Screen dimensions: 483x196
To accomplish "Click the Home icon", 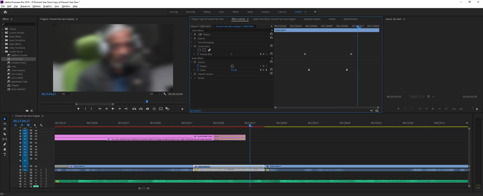I will click(5, 12).
